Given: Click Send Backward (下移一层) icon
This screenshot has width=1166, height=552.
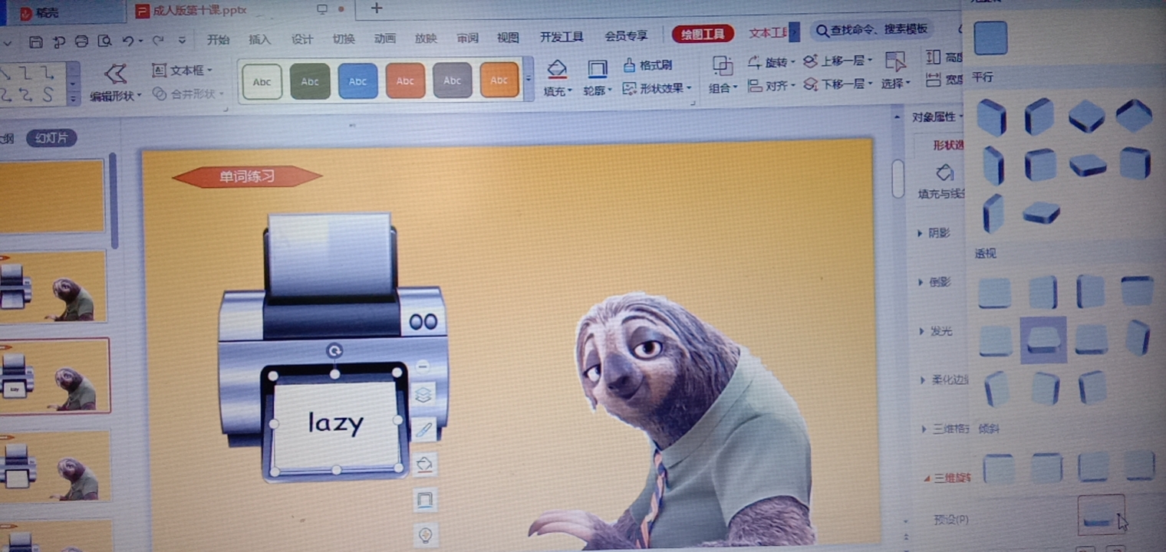Looking at the screenshot, I should coord(810,84).
